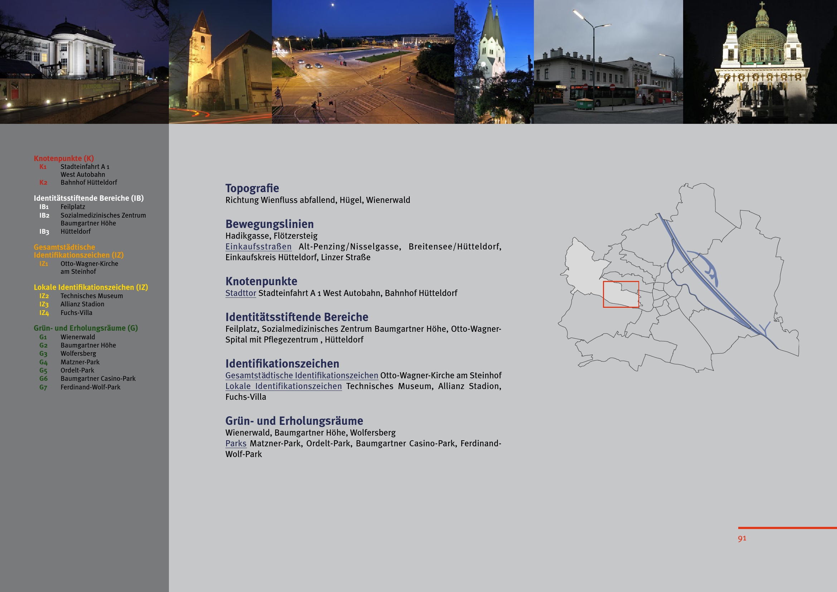Click the Bahnhof Hütteldorf bus station photo
The height and width of the screenshot is (592, 837).
coord(608,62)
